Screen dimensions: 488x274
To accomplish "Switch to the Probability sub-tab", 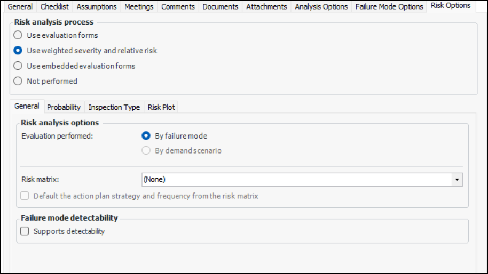I will [64, 107].
